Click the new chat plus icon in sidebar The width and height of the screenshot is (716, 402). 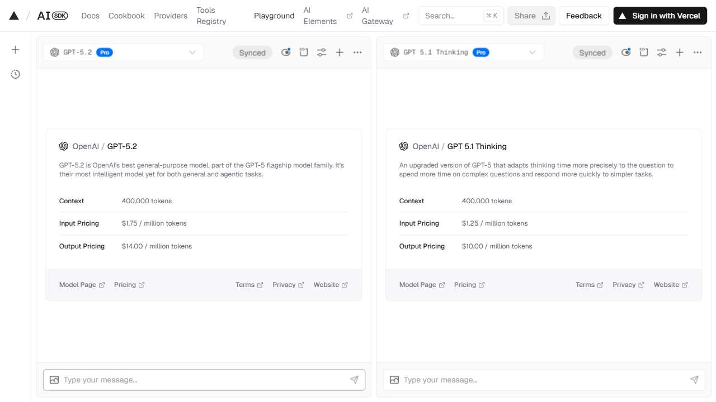pyautogui.click(x=16, y=50)
